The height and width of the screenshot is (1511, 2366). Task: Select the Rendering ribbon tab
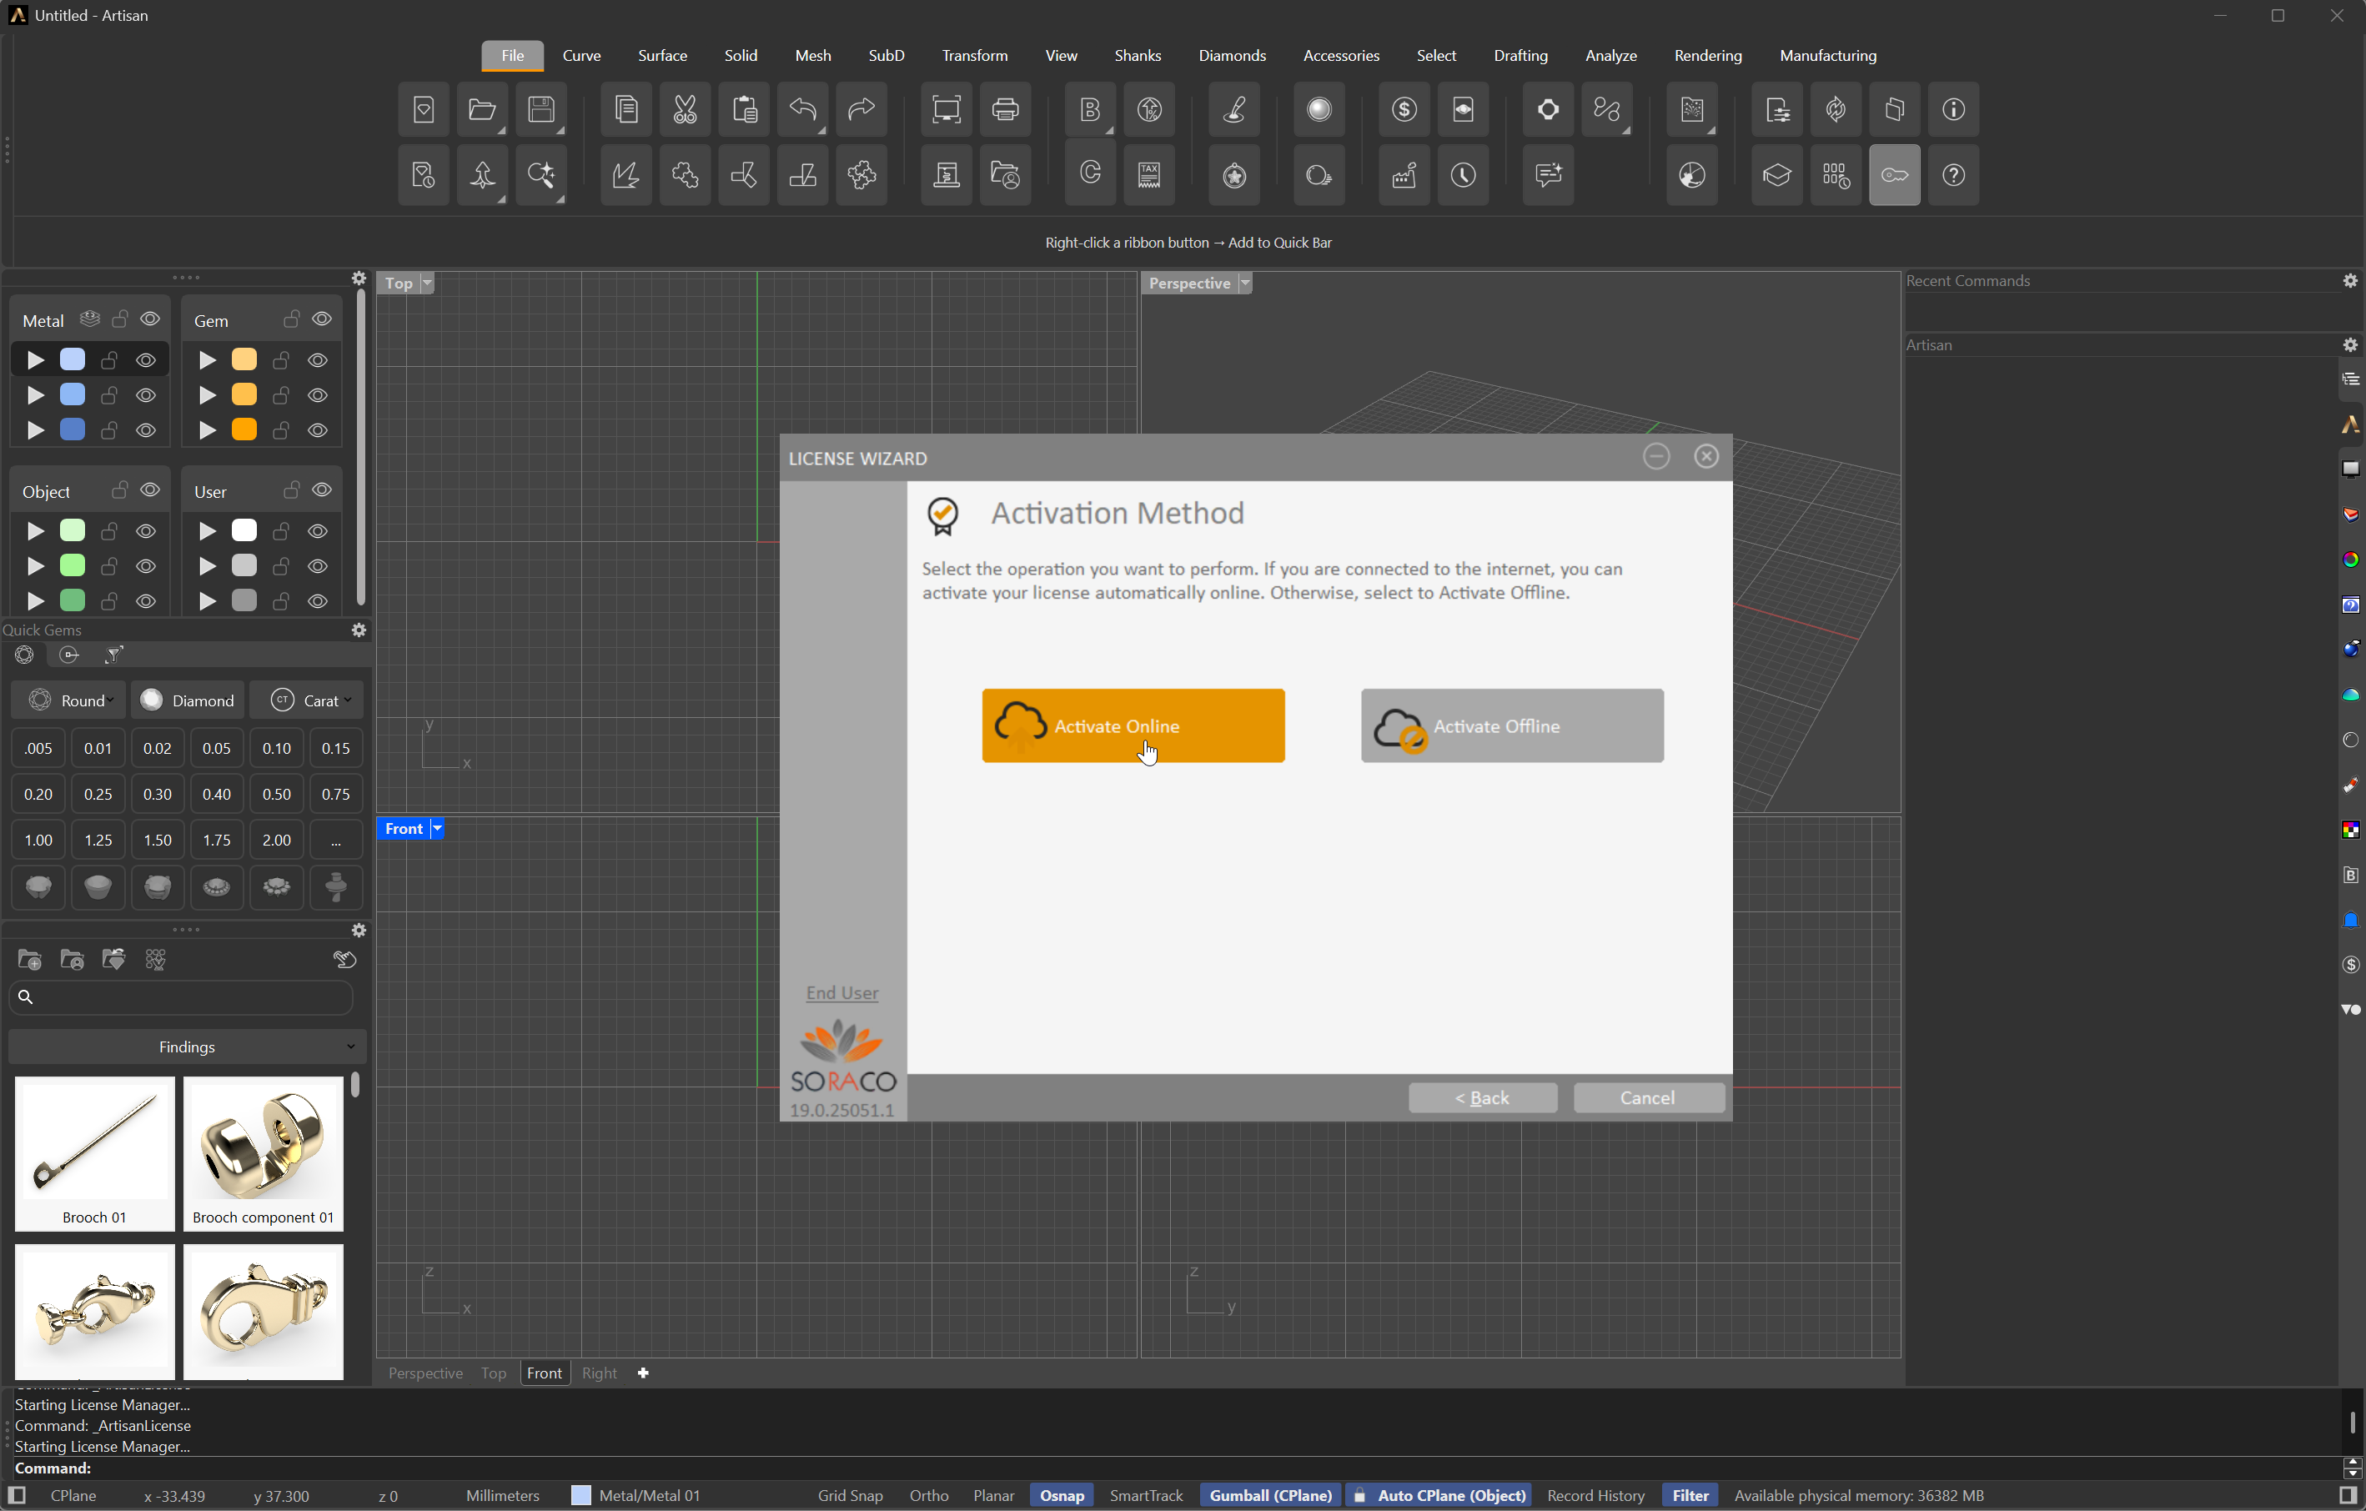coord(1708,56)
